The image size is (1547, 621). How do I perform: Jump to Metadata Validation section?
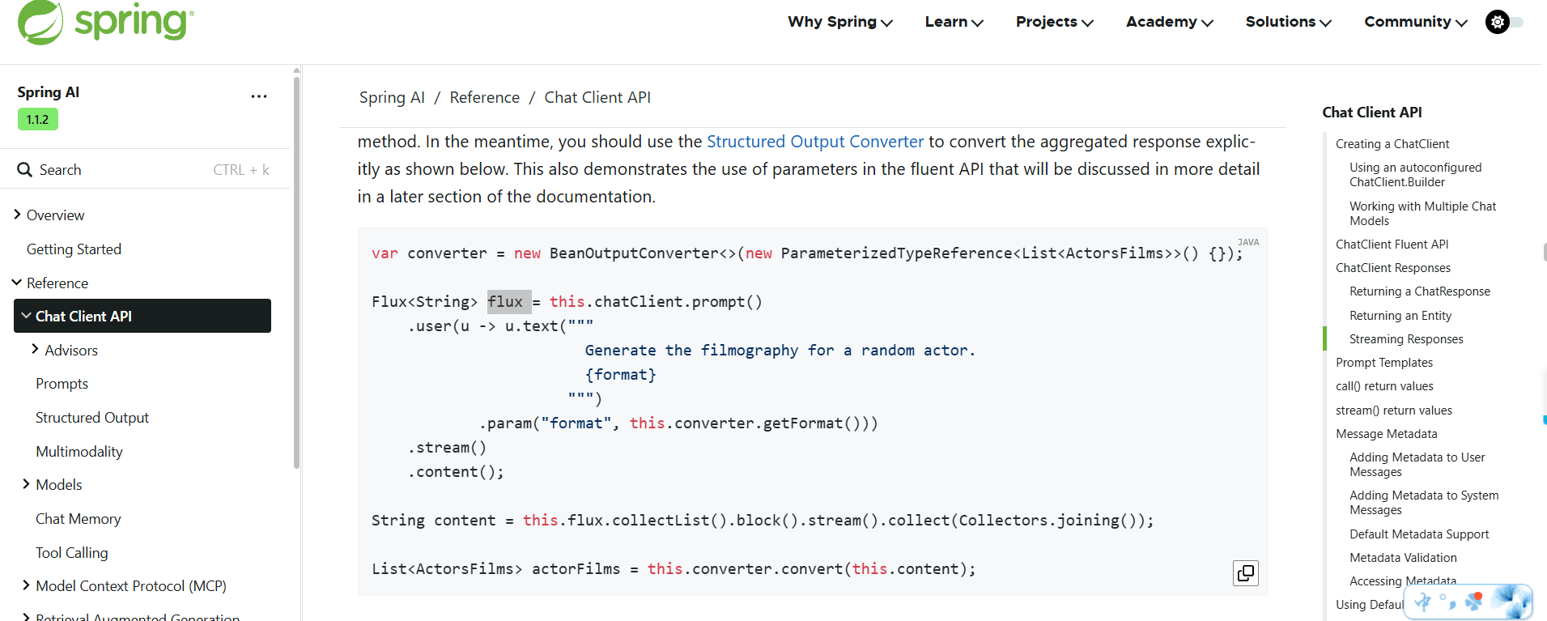(1403, 558)
